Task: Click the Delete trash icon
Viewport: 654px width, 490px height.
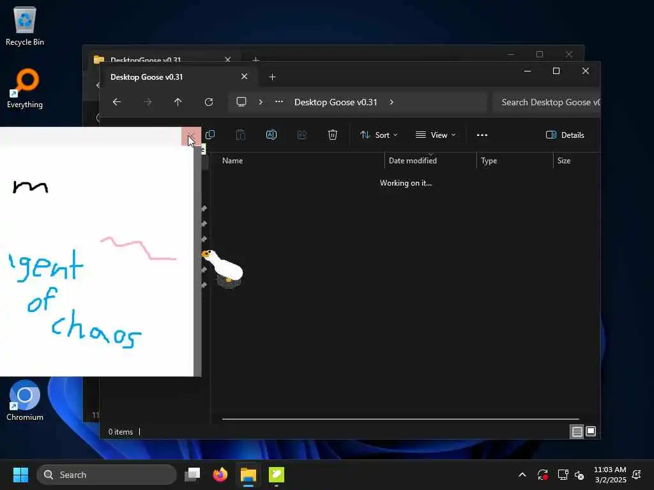Action: (x=332, y=135)
